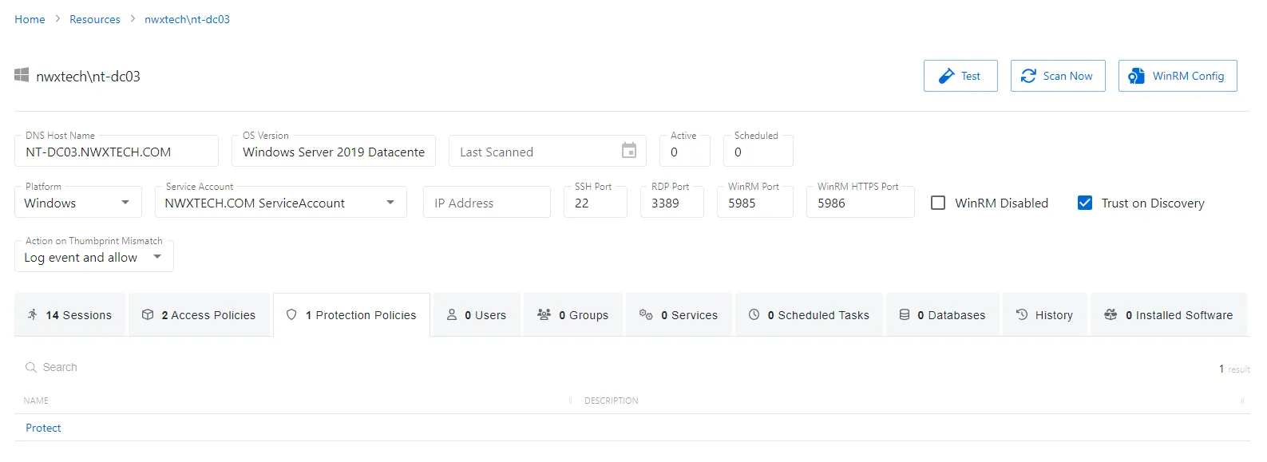
Task: Sort by the DESCRIPTION column header
Action: [612, 401]
